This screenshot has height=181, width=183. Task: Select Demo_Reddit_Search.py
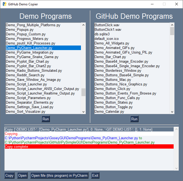[43, 75]
